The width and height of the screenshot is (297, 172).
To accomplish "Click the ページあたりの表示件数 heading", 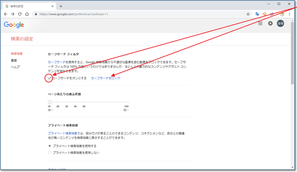I will [x=65, y=94].
